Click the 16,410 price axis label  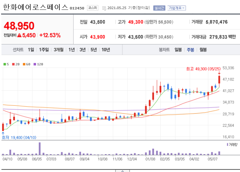(x=228, y=137)
